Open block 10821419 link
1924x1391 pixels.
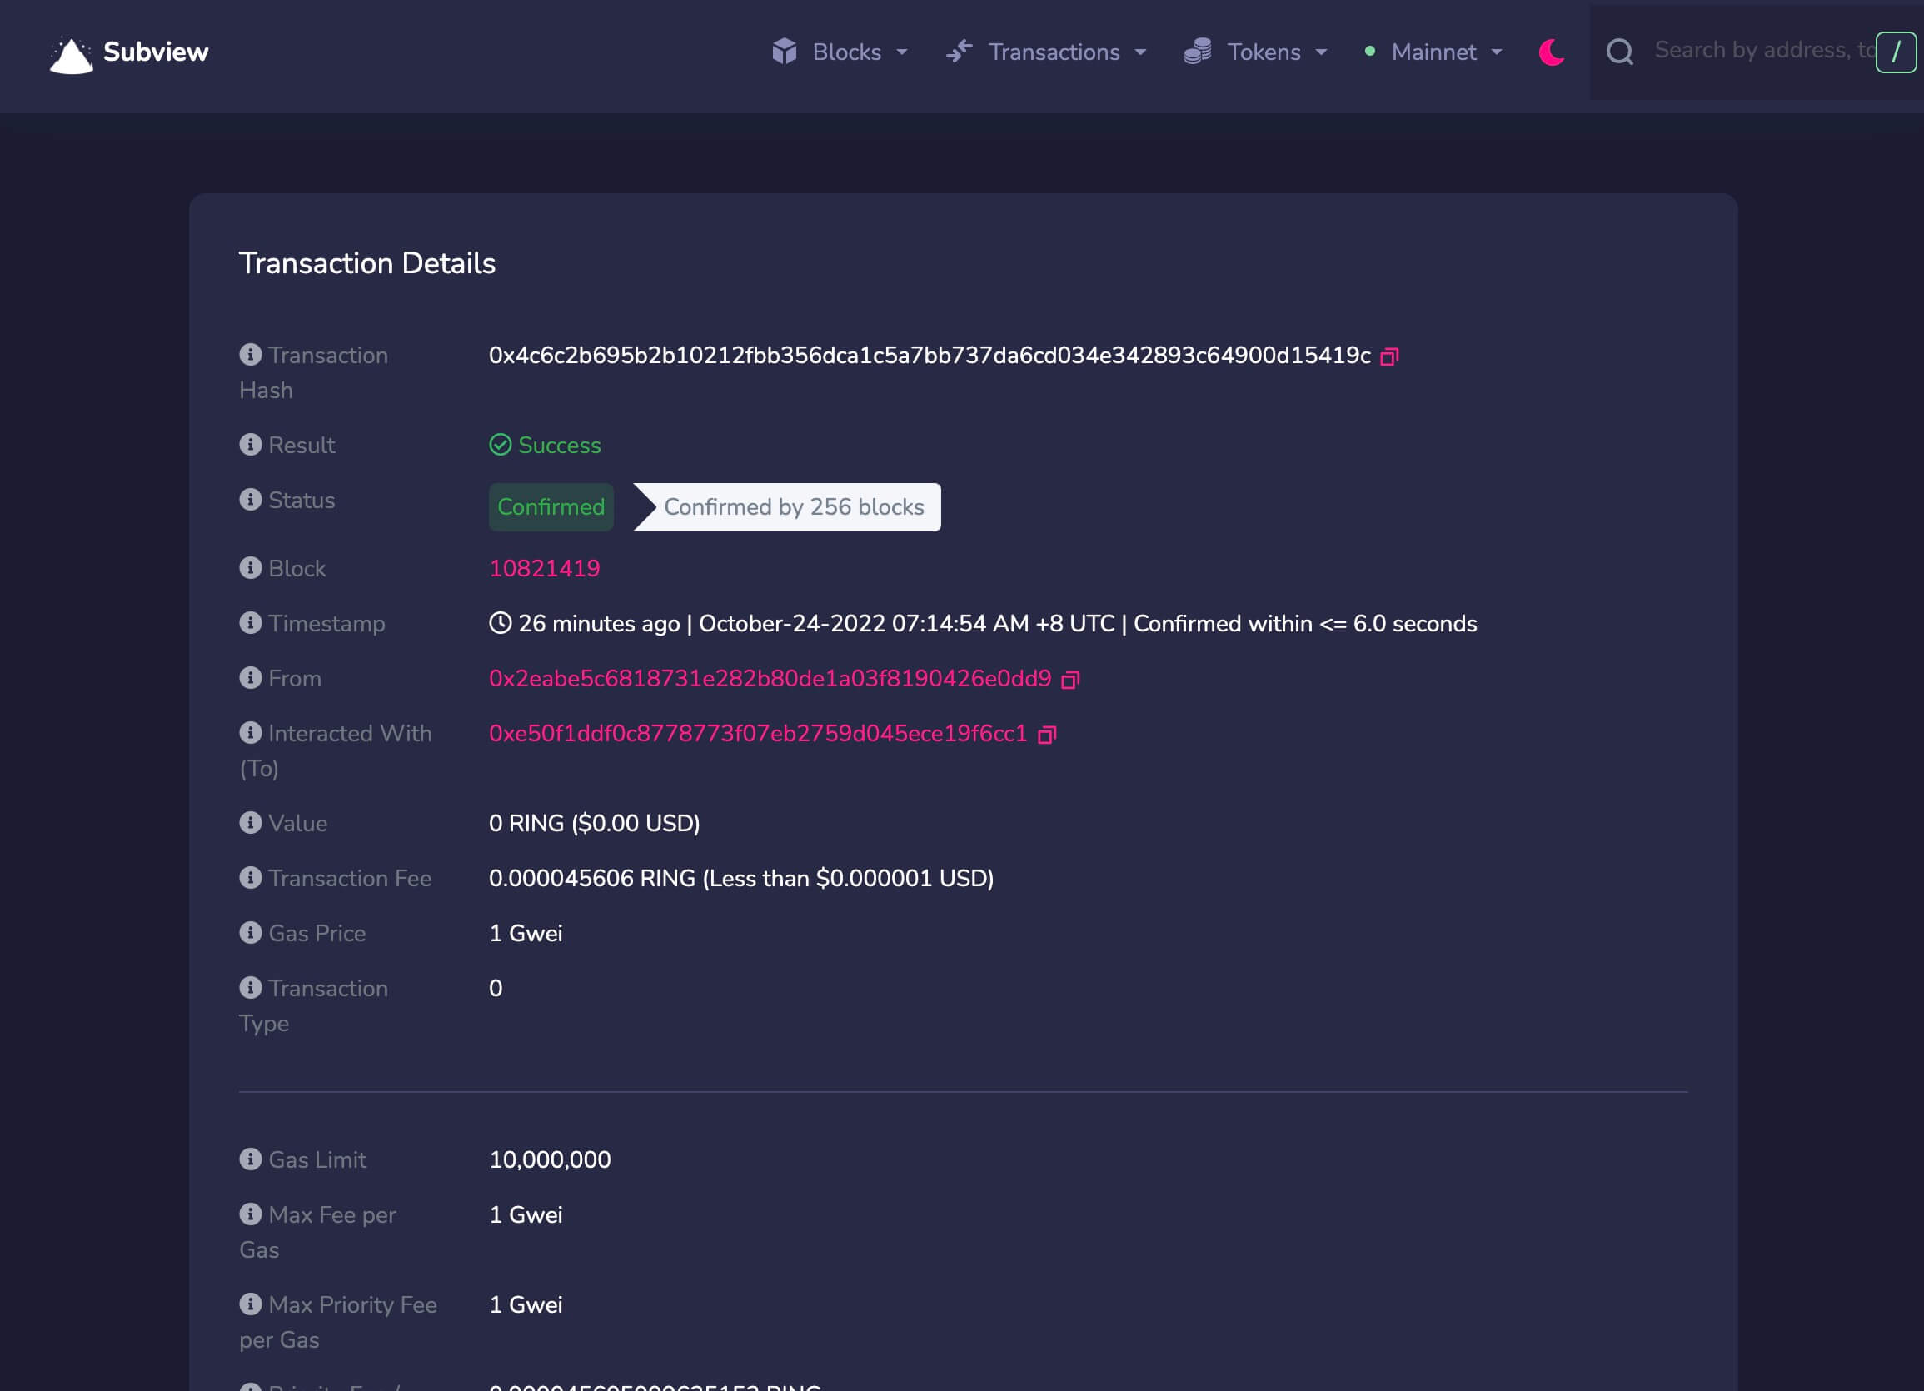[544, 568]
